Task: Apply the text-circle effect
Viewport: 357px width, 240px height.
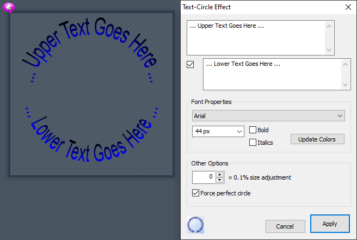Action: pos(330,224)
